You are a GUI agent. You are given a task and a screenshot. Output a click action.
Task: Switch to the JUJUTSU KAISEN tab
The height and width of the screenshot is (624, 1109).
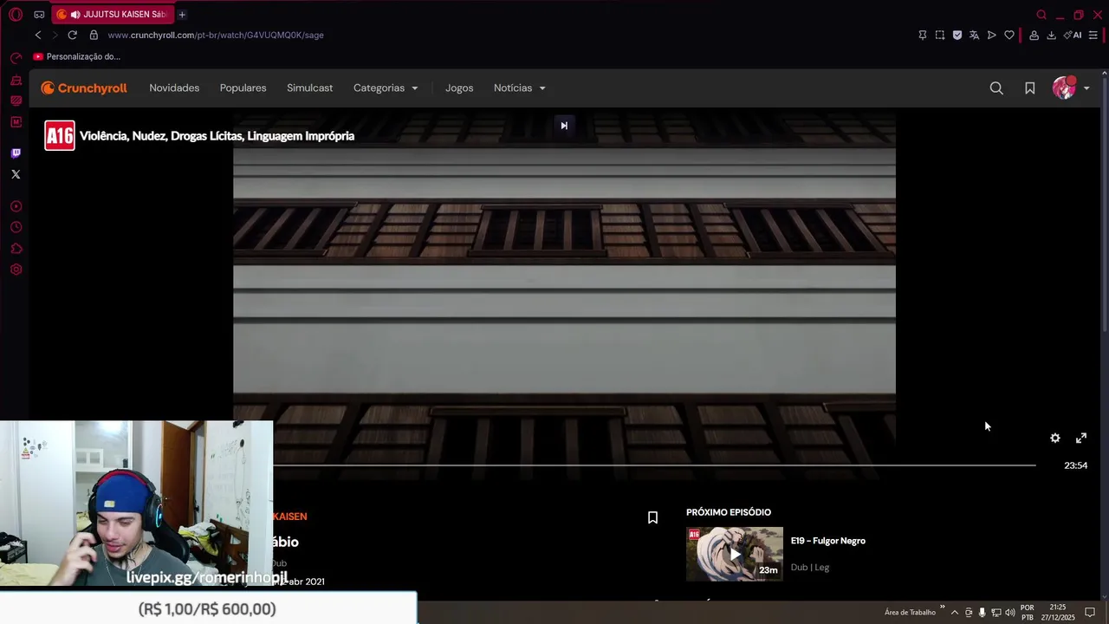click(112, 15)
